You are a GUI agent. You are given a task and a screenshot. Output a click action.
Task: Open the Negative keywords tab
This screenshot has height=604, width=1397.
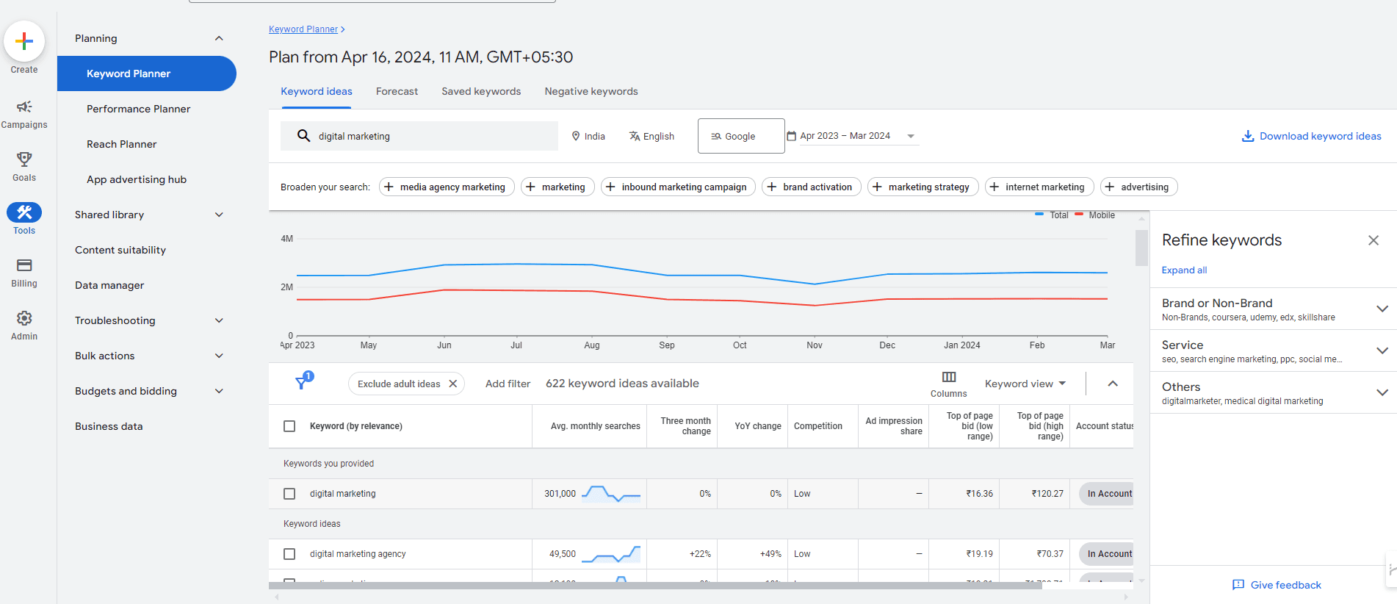coord(591,92)
